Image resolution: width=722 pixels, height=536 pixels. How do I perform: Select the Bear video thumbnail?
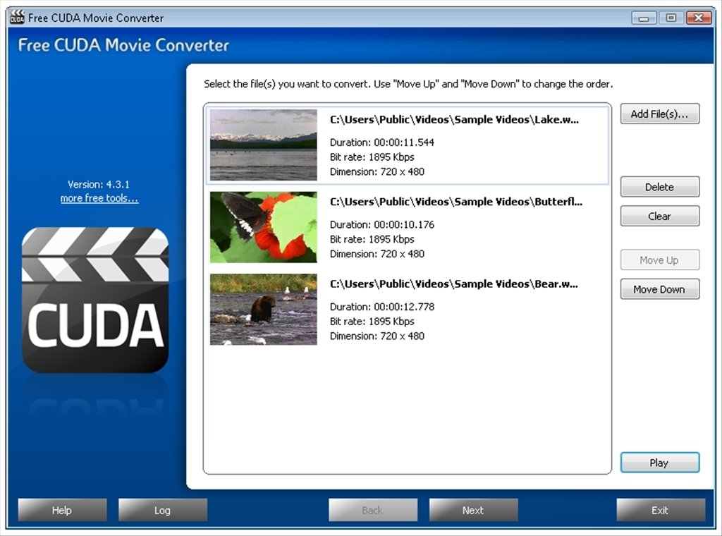click(264, 310)
